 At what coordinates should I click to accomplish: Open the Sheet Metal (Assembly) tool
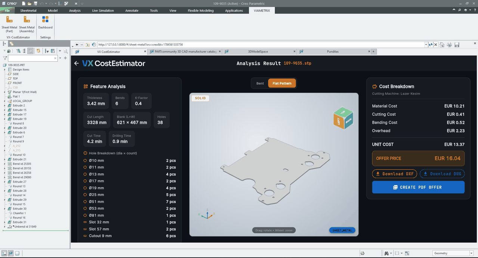tap(27, 24)
